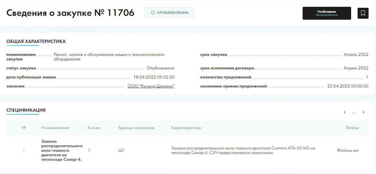
Task: Click the description mentioning Cummins KTA-50 M2
Action: [243, 150]
